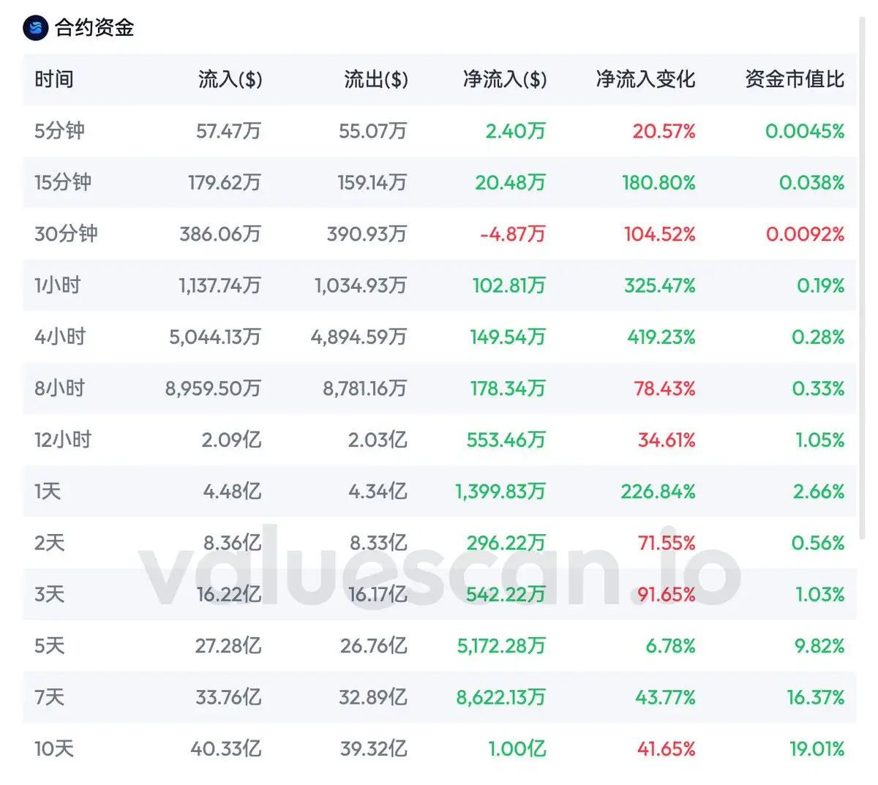This screenshot has width=878, height=785.
Task: Click outflow value 4.34亿
Action: coord(378,491)
